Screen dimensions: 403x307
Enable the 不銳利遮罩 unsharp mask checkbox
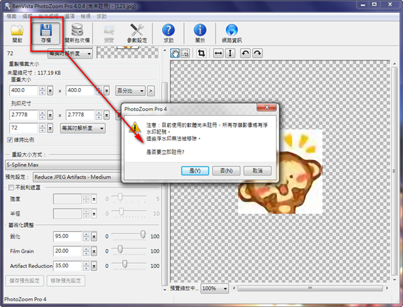point(11,187)
